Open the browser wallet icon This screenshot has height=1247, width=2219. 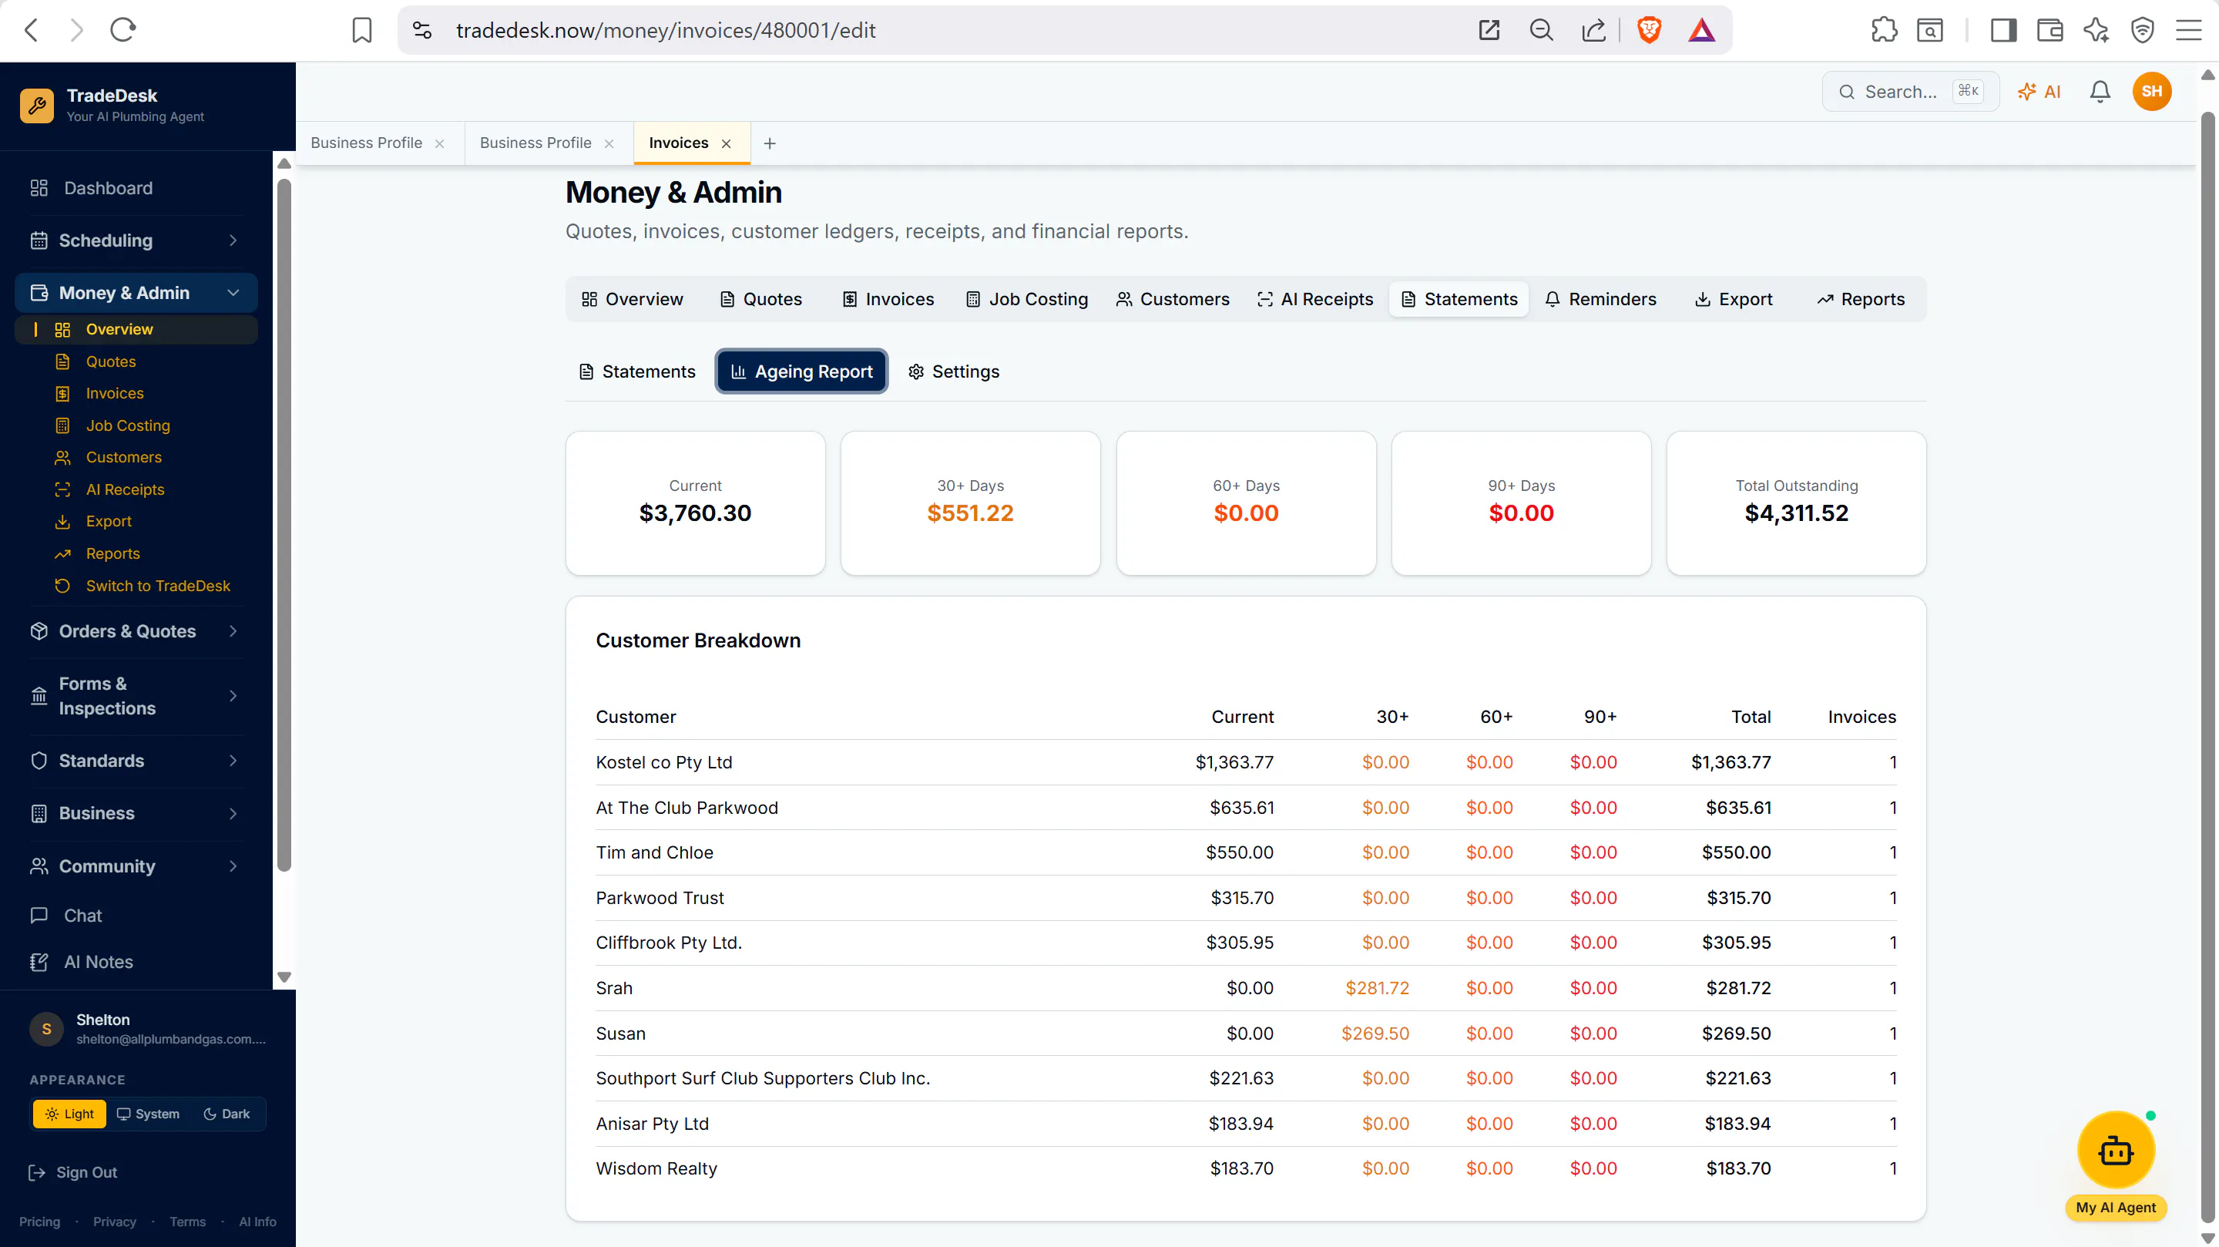tap(2049, 30)
